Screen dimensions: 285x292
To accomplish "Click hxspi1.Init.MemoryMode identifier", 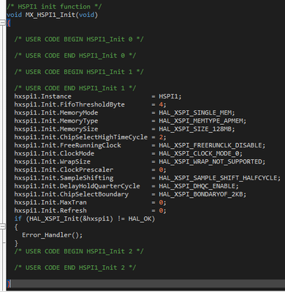I will [x=56, y=112].
